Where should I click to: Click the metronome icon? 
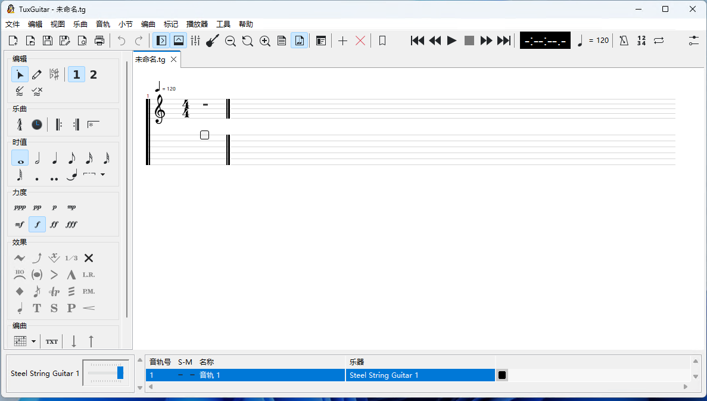(x=624, y=41)
